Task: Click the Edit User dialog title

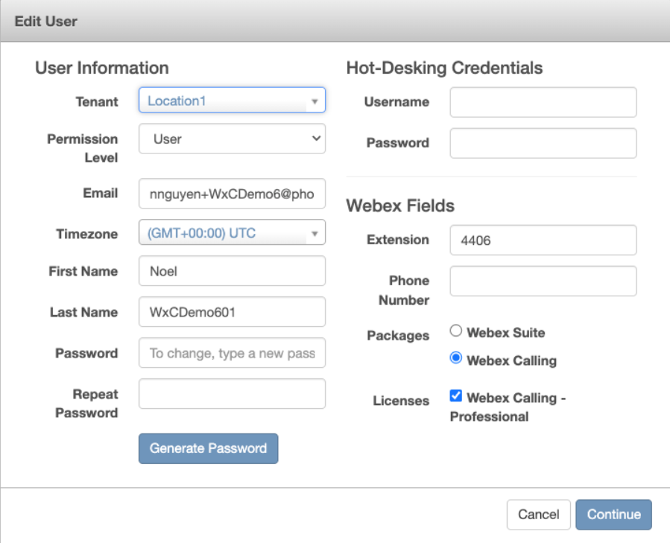Action: coord(46,22)
